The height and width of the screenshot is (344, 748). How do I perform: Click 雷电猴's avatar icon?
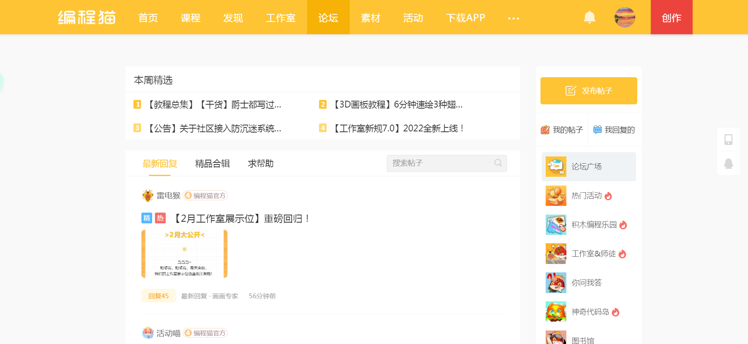(x=148, y=195)
